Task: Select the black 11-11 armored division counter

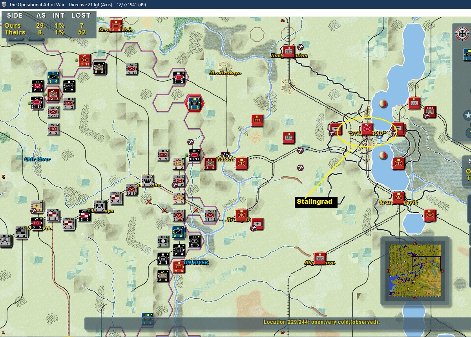Action: click(x=38, y=103)
